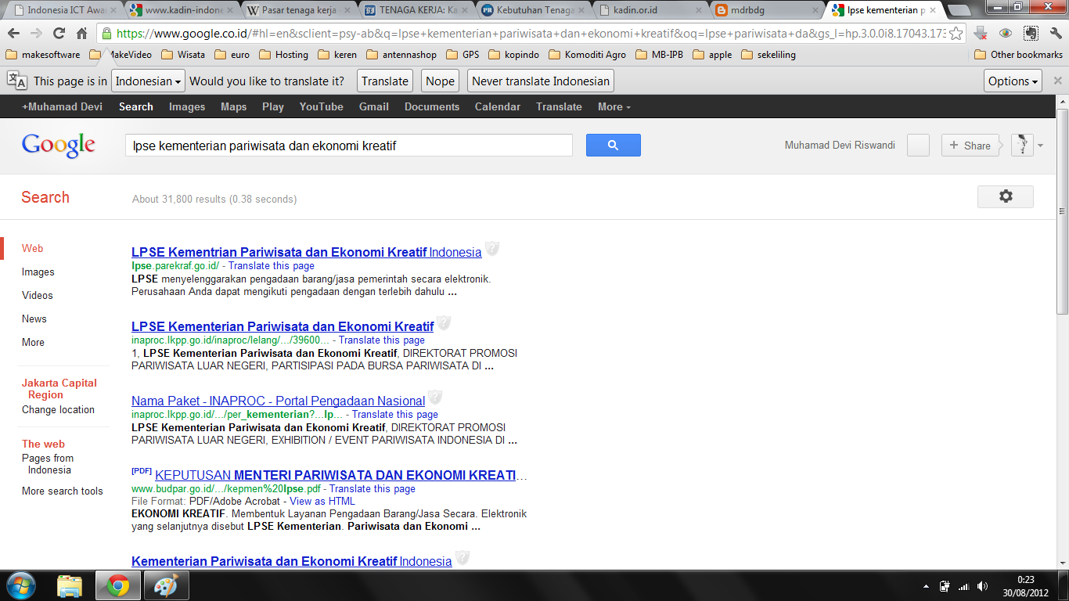Dismiss the translate bar with the X
This screenshot has width=1069, height=601.
[x=1057, y=81]
